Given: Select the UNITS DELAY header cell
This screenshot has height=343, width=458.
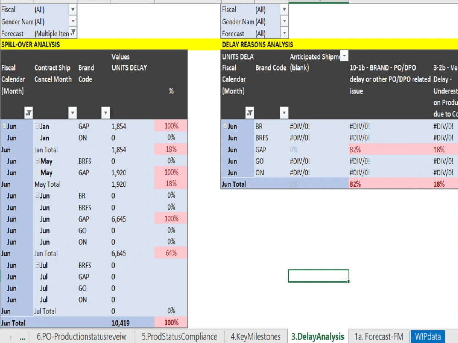Looking at the screenshot, I should pyautogui.click(x=129, y=68).
